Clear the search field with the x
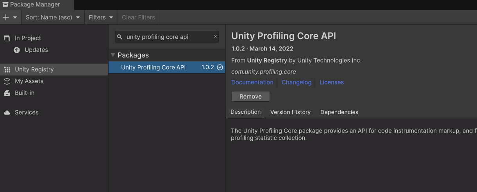The image size is (477, 192). pyautogui.click(x=215, y=37)
